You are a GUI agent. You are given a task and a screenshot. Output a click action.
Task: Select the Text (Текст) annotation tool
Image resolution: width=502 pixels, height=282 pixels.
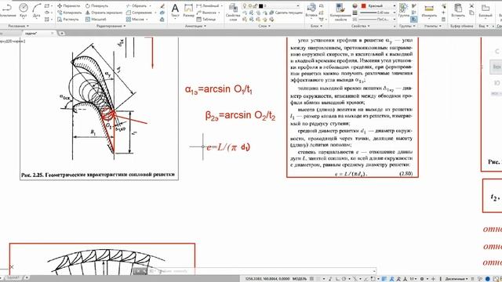[175, 10]
